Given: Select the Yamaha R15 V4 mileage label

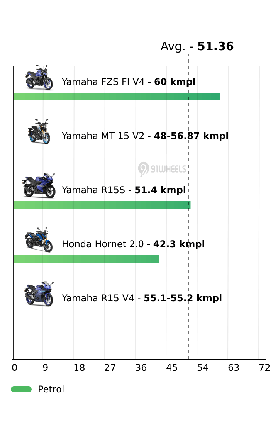Looking at the screenshot, I should click(x=142, y=298).
